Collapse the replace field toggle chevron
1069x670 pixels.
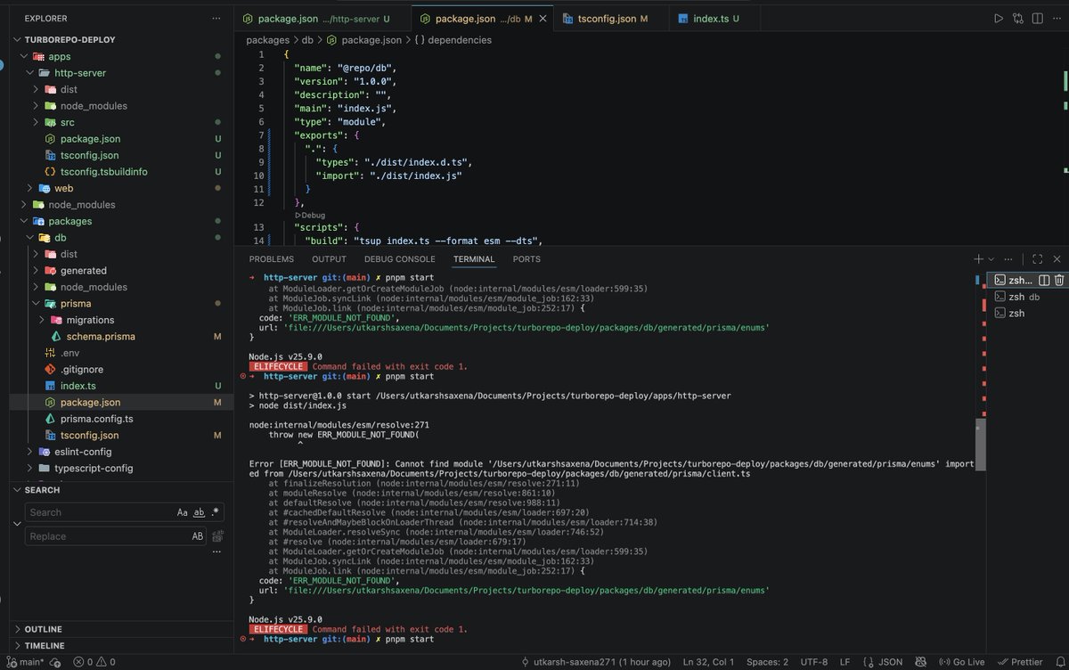point(16,524)
